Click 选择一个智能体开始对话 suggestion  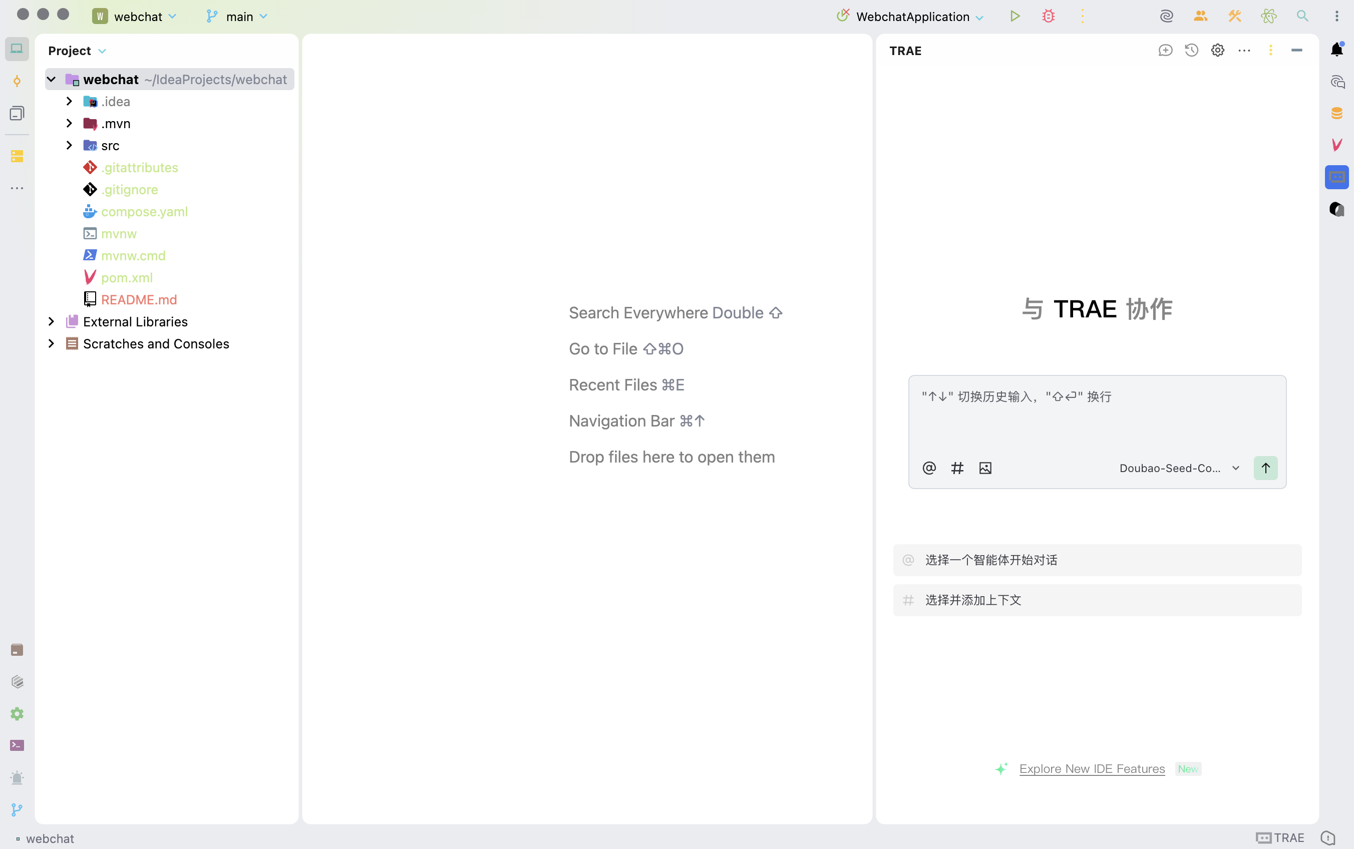click(x=1097, y=560)
